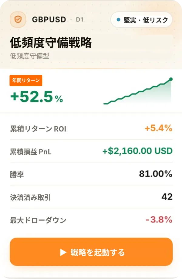
Task: Click the play triangle icon on start button
Action: [63, 252]
